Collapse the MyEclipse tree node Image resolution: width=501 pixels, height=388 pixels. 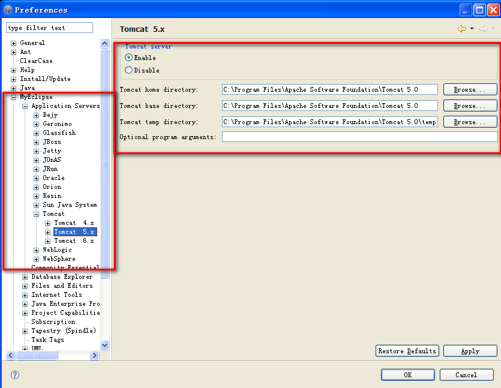pos(13,97)
